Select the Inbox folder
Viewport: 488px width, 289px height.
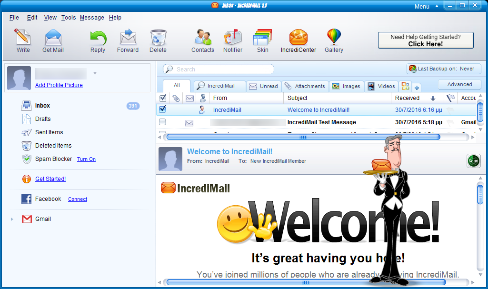pos(42,106)
